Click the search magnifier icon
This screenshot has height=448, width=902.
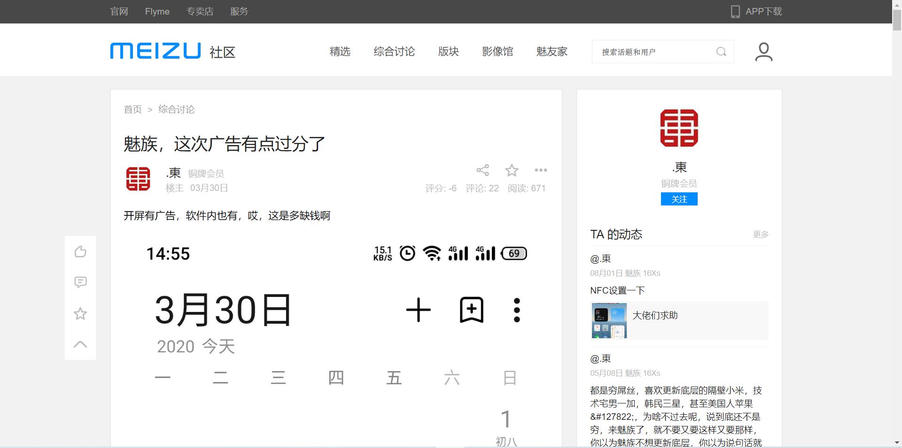coord(721,52)
